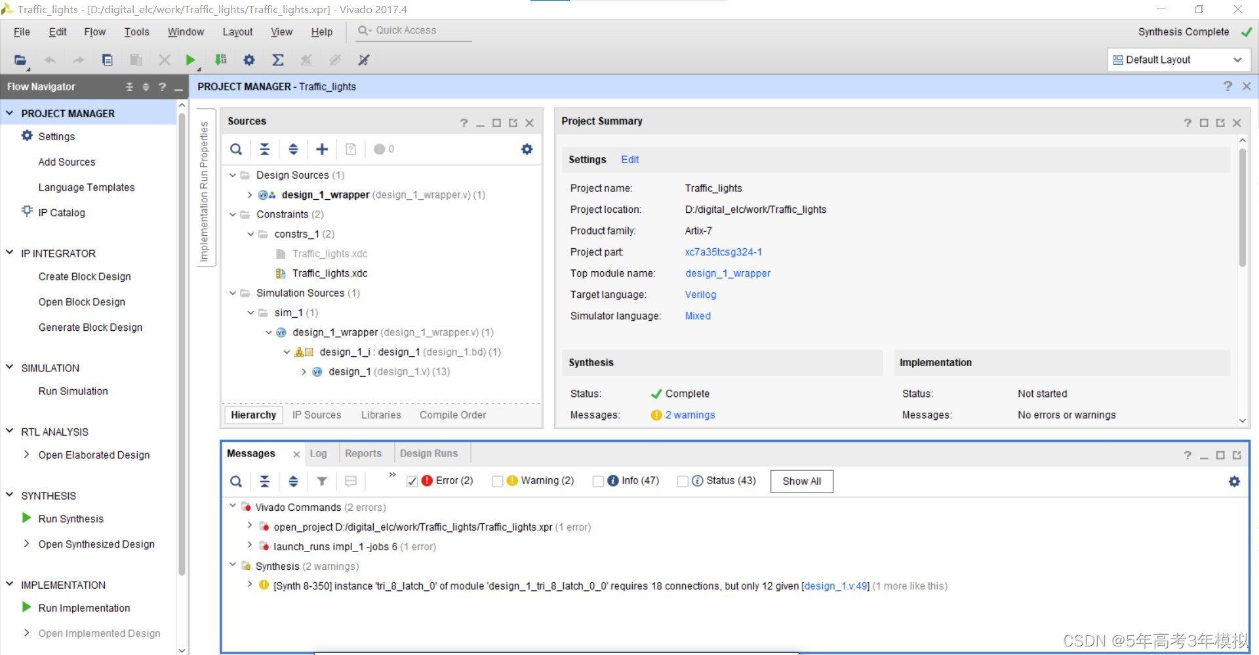The image size is (1259, 655).
Task: Click the Program Device toolbar icon
Action: (221, 60)
